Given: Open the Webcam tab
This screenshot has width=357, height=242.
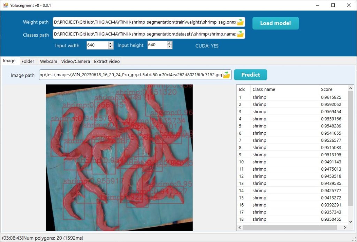Looking at the screenshot, I should click(48, 61).
